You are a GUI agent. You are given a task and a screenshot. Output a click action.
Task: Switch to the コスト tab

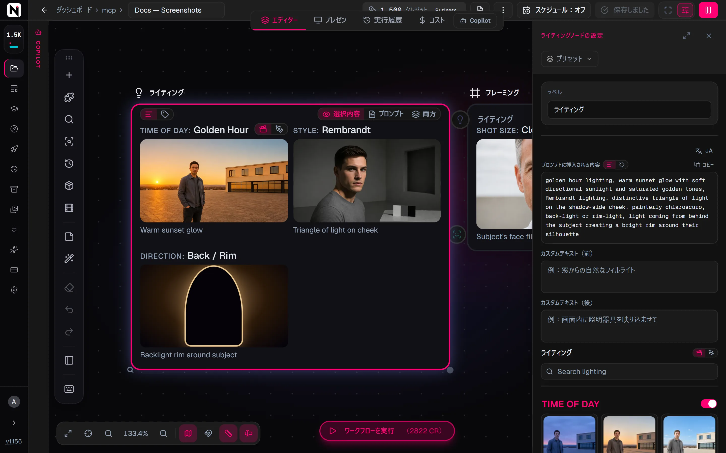click(x=432, y=20)
